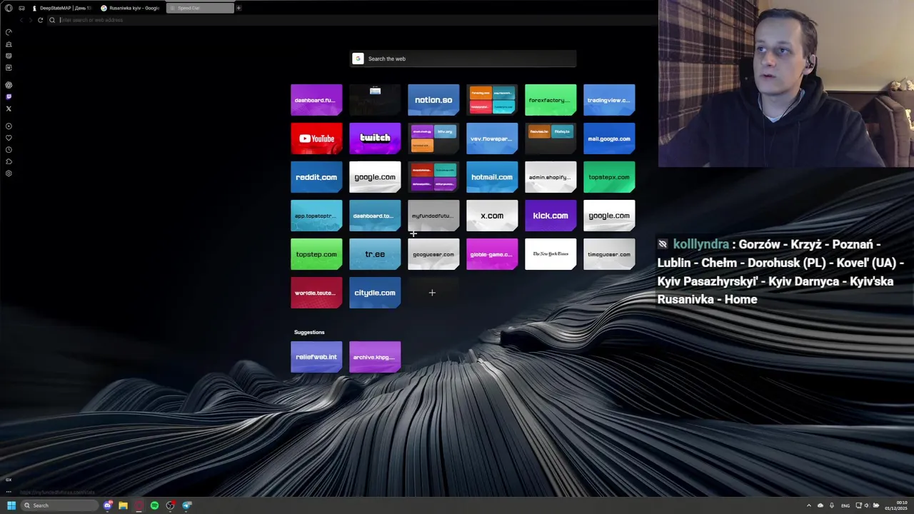Click the GX label at sidebar bottom
This screenshot has width=914, height=514.
pyautogui.click(x=9, y=480)
